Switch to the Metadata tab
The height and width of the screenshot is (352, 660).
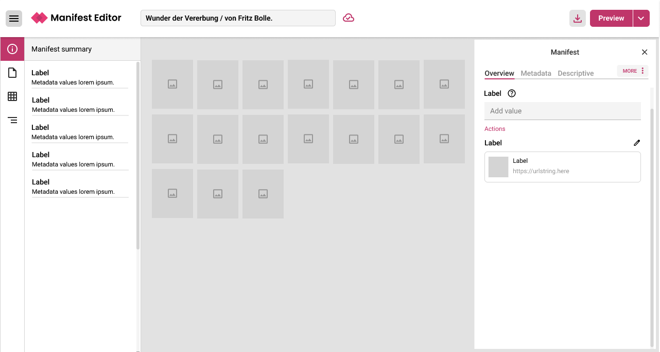click(536, 73)
